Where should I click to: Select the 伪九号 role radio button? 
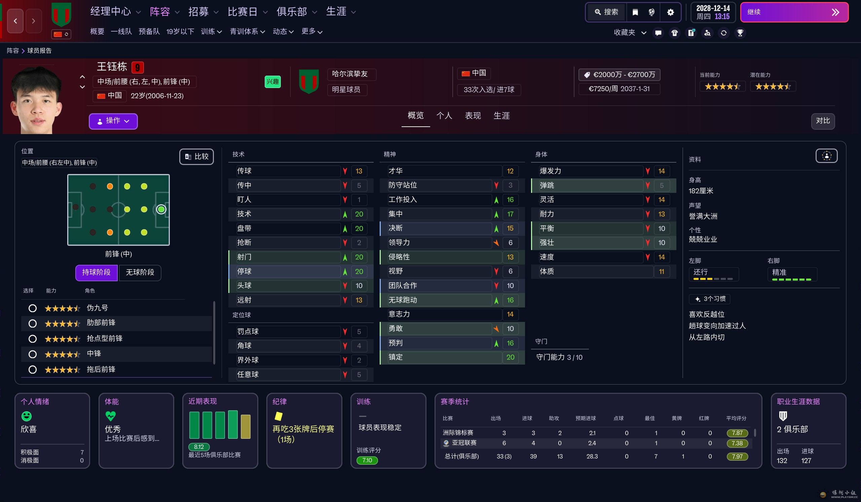coord(33,308)
